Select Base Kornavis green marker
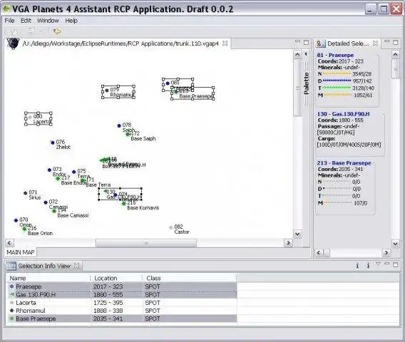The height and width of the screenshot is (342, 405). coord(124,203)
